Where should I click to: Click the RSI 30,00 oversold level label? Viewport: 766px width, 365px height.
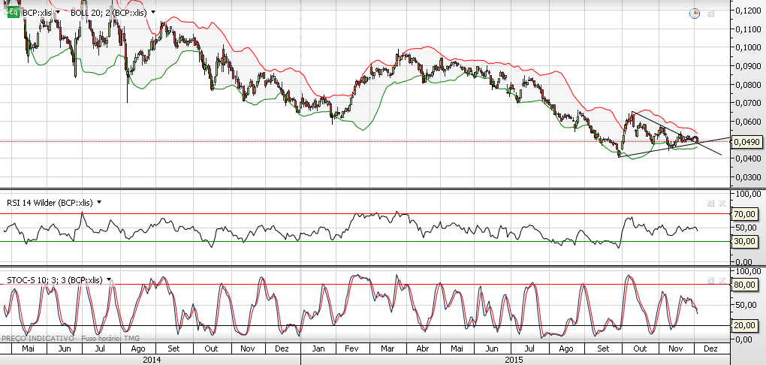point(746,241)
